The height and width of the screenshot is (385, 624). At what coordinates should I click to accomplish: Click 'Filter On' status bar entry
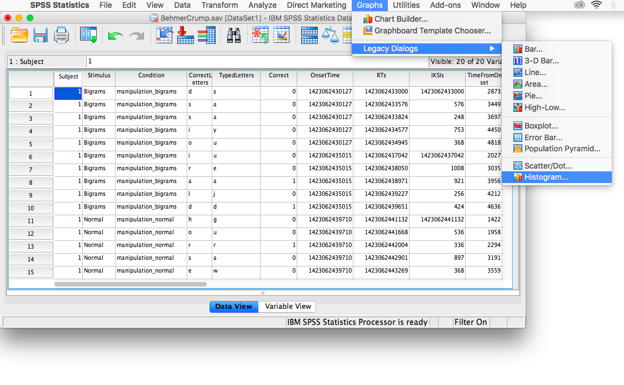tap(471, 322)
